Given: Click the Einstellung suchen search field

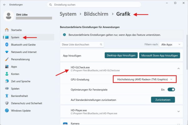Looking at the screenshot, I should pos(94,5).
